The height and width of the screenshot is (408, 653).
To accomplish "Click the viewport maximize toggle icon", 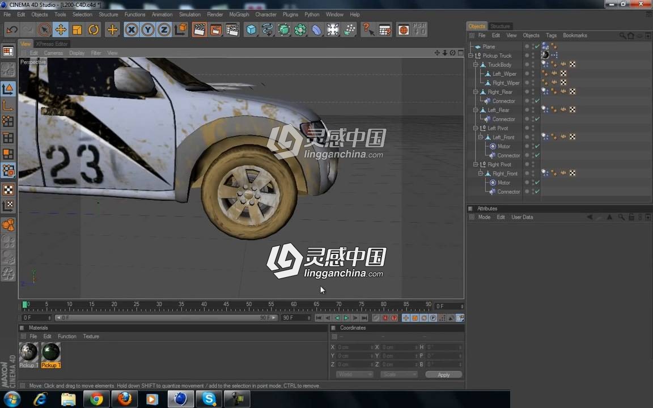I will coord(461,53).
